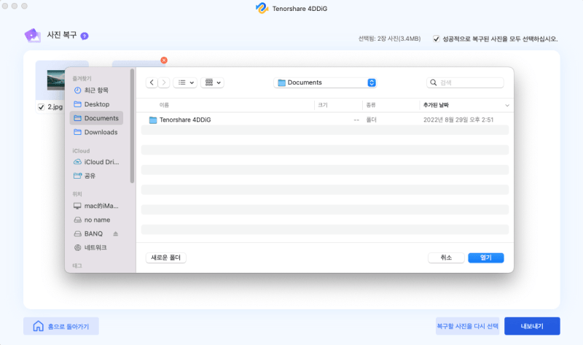Sort by 종류 column header
This screenshot has height=345, width=583.
tap(371, 105)
